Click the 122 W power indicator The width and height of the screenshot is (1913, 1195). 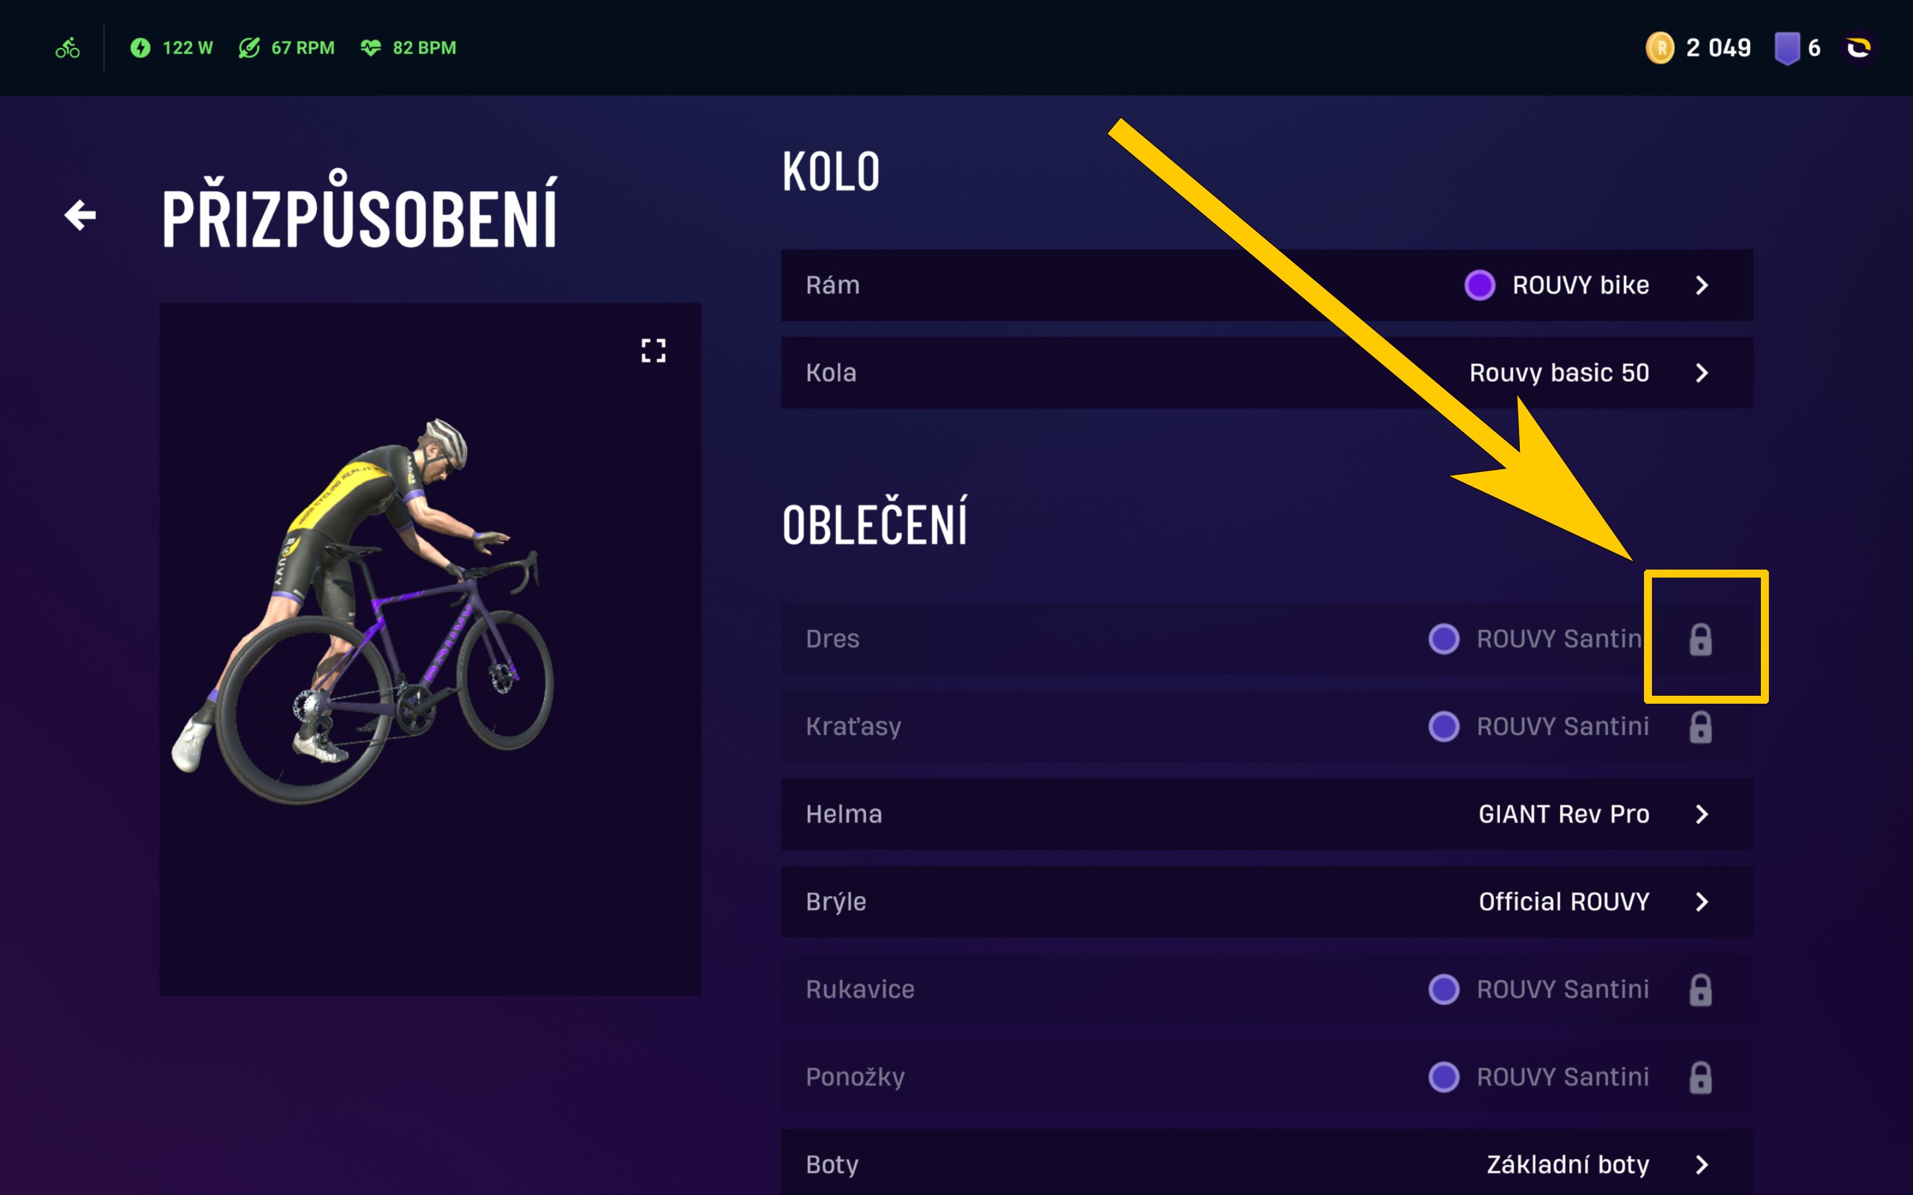pyautogui.click(x=172, y=48)
